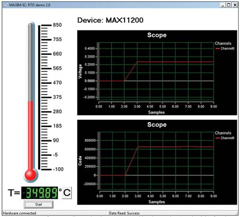Click the Channel0 legend in Code scope
Image resolution: width=240 pixels, height=217 pixels.
coord(225,138)
